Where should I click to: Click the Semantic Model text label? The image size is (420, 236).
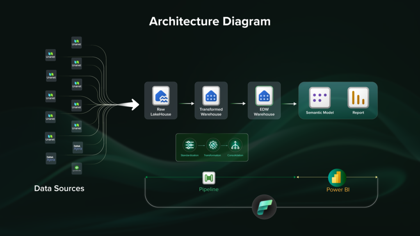pos(320,112)
